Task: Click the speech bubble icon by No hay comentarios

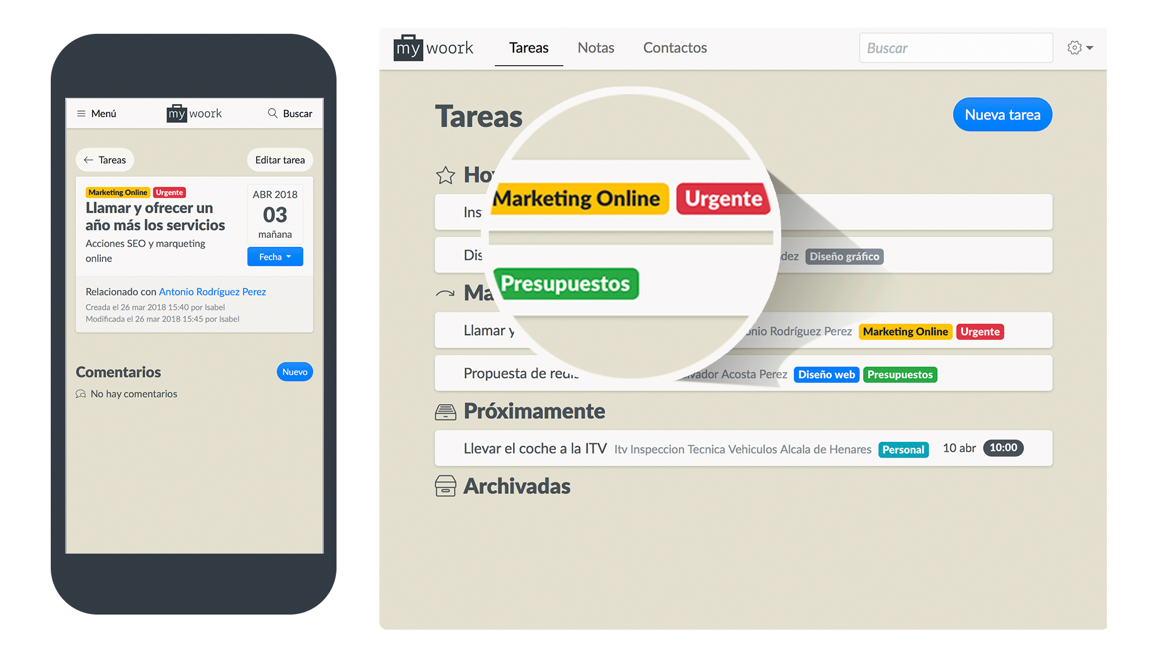Action: pos(80,394)
